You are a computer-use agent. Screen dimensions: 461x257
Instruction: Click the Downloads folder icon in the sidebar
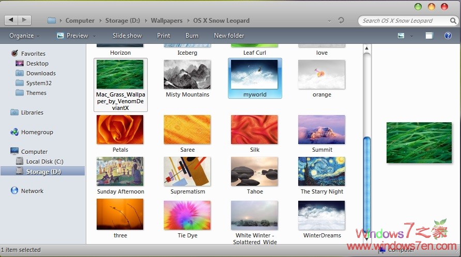pos(20,73)
